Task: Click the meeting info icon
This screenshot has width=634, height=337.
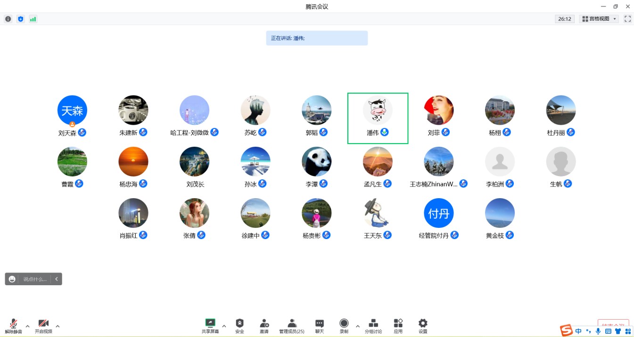Action: [8, 19]
